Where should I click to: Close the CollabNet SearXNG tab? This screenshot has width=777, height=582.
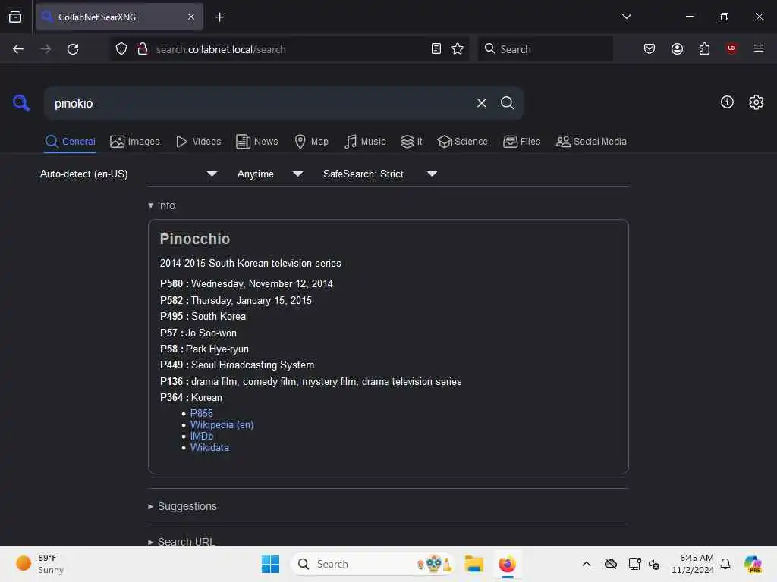click(x=191, y=17)
